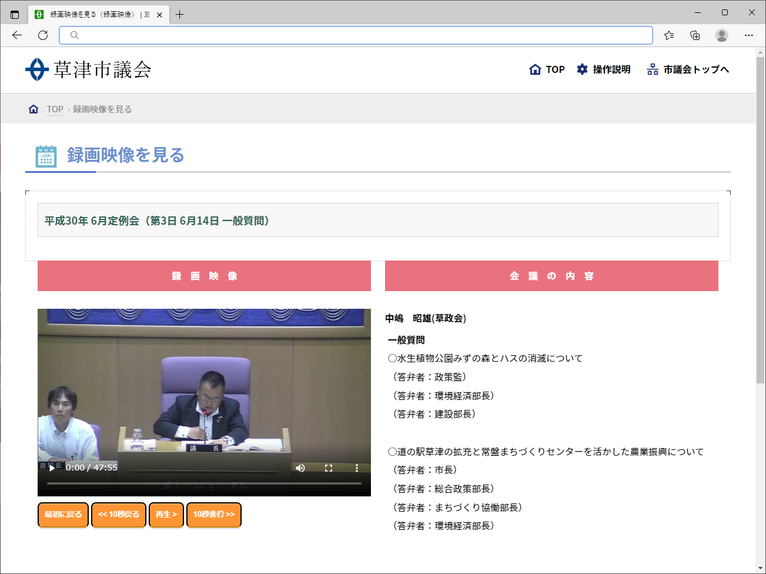The image size is (766, 574).
Task: Open a new browser tab
Action: (180, 15)
